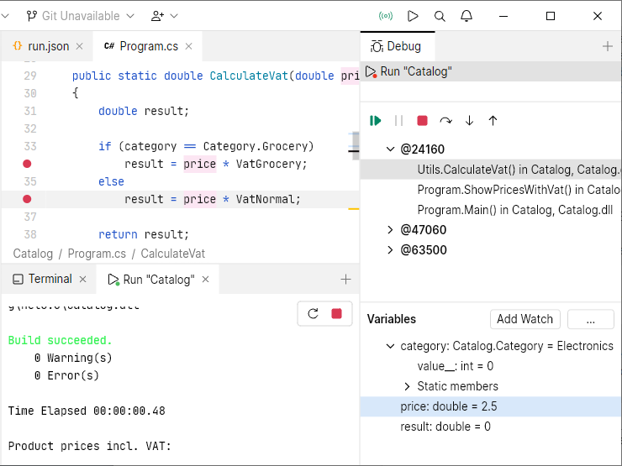This screenshot has height=466, width=622.
Task: Click the Step Into arrow icon
Action: [469, 121]
